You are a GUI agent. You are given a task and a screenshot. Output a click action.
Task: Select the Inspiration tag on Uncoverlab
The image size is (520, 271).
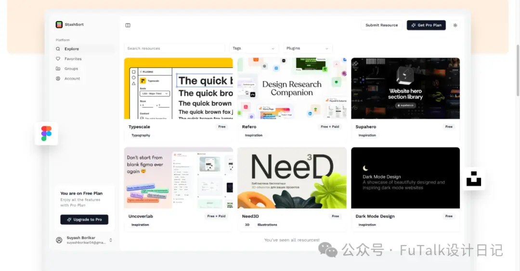tap(140, 225)
